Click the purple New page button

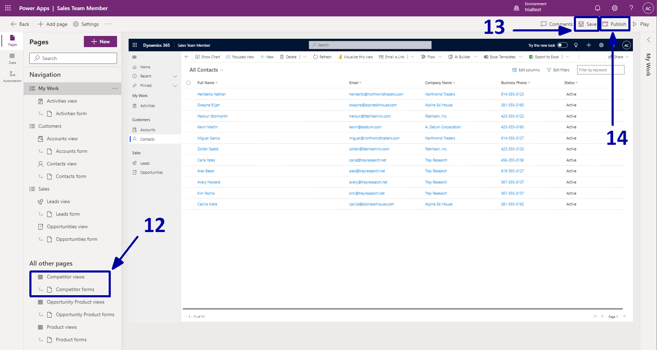(x=100, y=42)
